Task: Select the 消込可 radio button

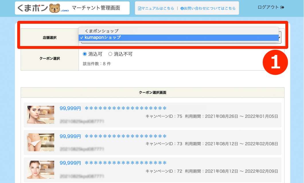Action: [x=85, y=54]
